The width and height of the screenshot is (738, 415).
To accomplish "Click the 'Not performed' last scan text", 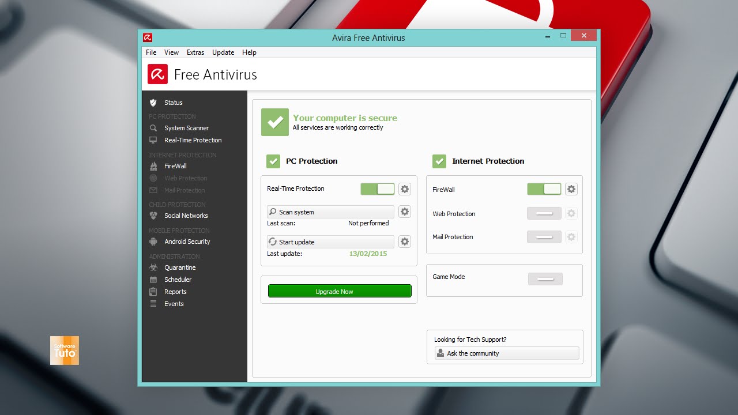I will coord(368,223).
